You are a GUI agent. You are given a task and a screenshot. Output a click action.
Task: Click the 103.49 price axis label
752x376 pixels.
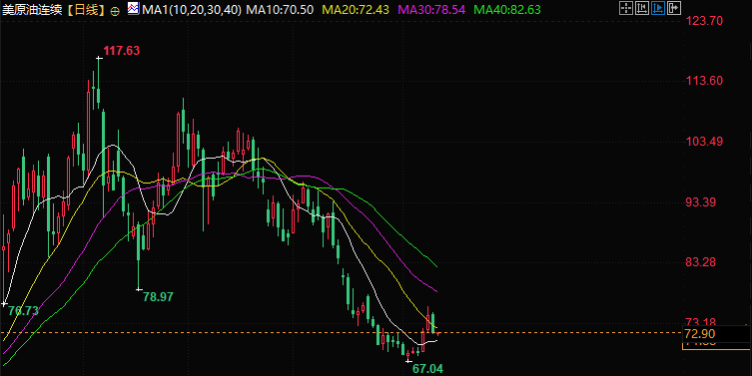704,142
